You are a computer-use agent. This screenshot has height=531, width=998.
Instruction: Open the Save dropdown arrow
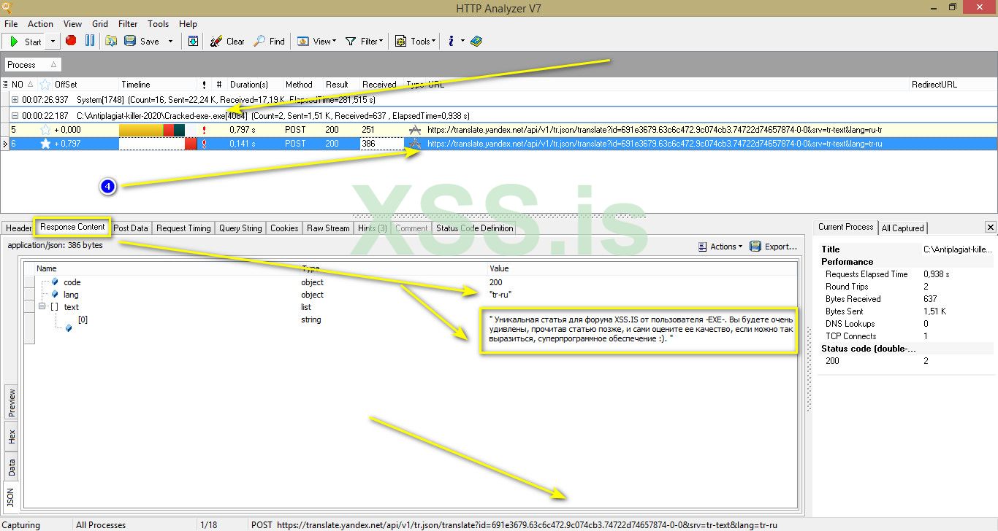[x=170, y=42]
